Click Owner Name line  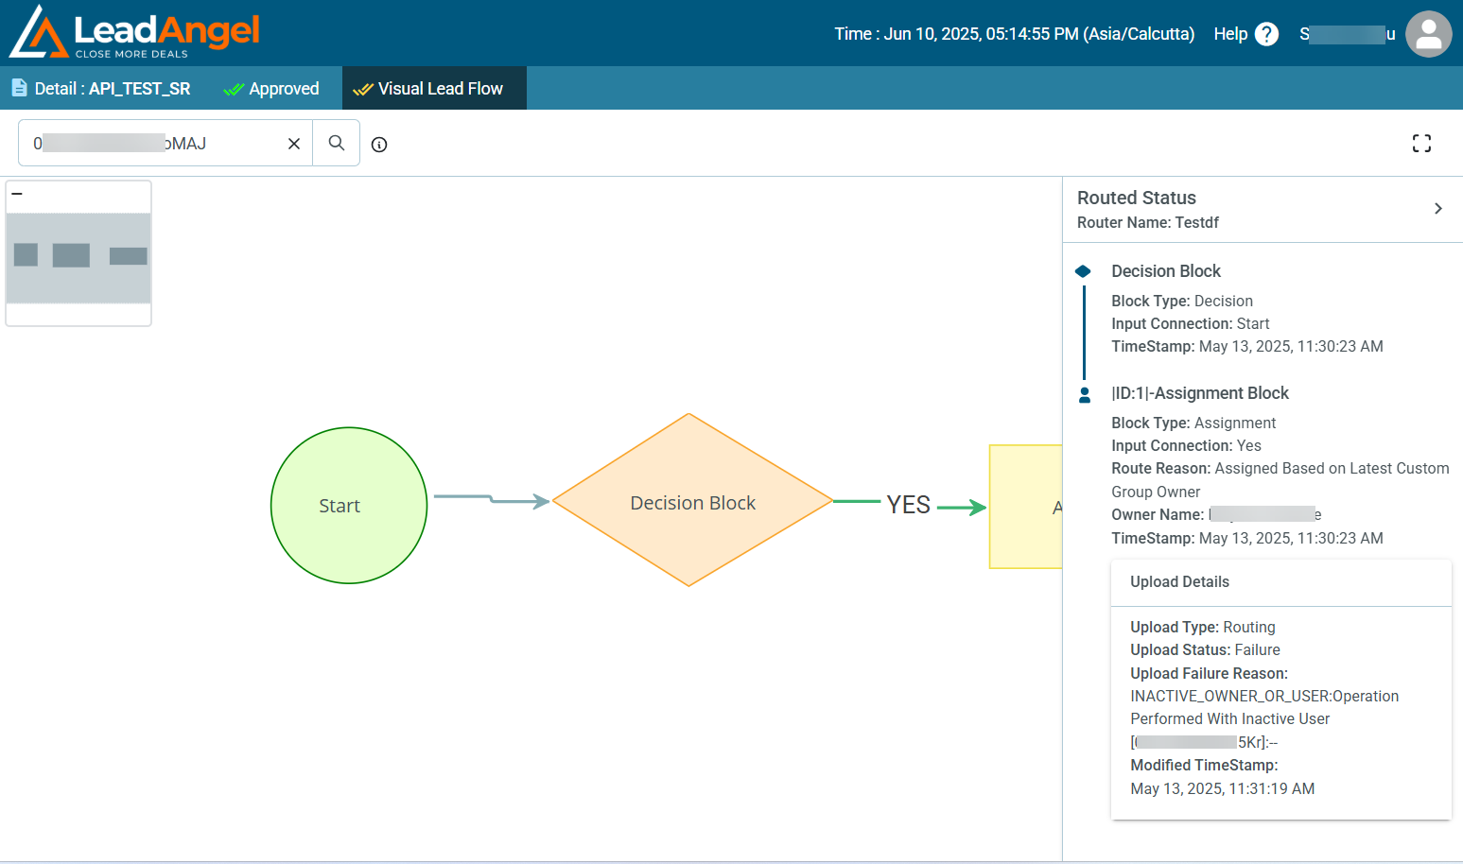(1216, 514)
